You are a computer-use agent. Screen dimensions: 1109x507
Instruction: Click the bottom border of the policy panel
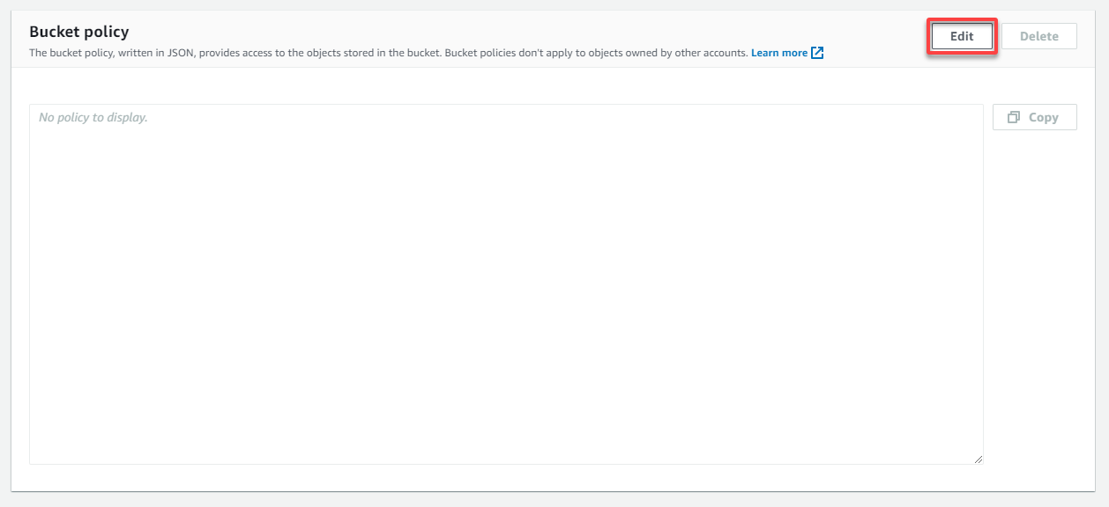click(554, 491)
